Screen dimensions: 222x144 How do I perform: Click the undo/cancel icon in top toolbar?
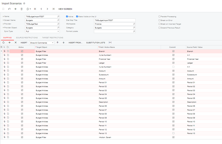point(9,9)
